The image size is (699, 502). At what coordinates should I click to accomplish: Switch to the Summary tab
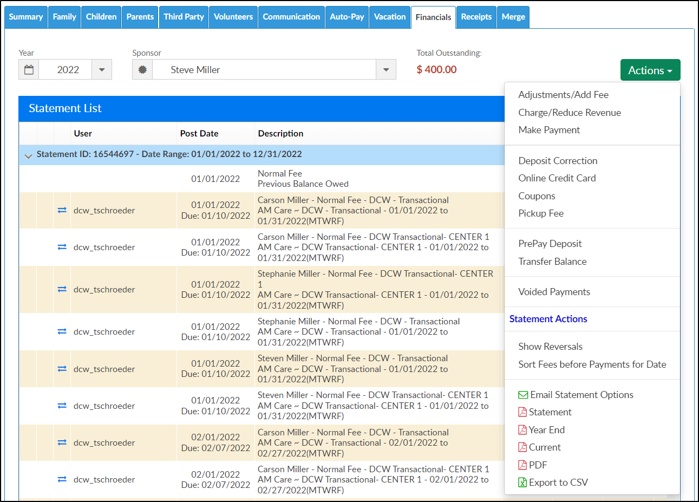coord(26,17)
